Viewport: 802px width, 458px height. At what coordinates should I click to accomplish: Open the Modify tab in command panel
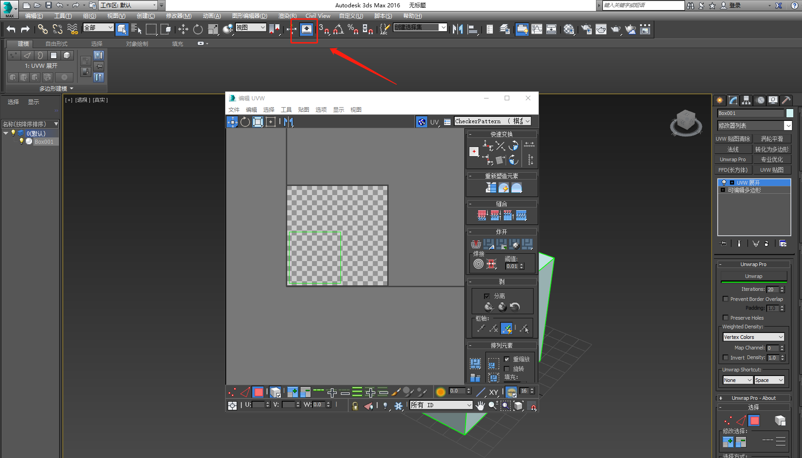pos(733,100)
